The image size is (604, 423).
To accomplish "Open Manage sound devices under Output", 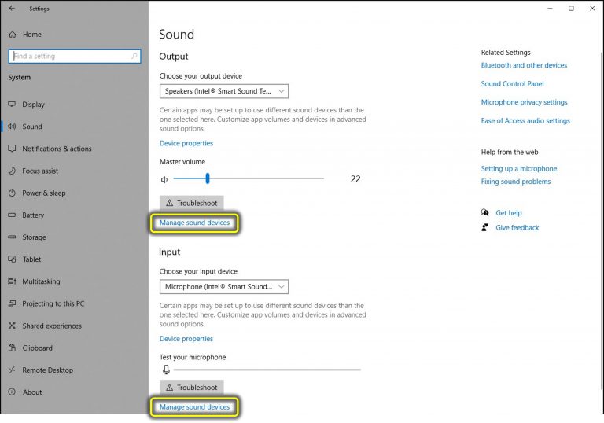I will [194, 223].
